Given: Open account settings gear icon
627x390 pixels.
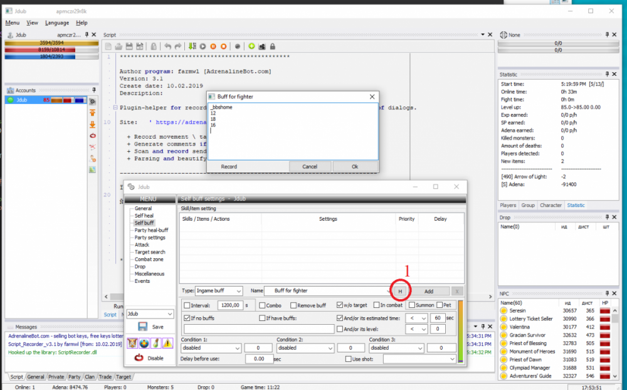Looking at the screenshot, I should pyautogui.click(x=92, y=101).
